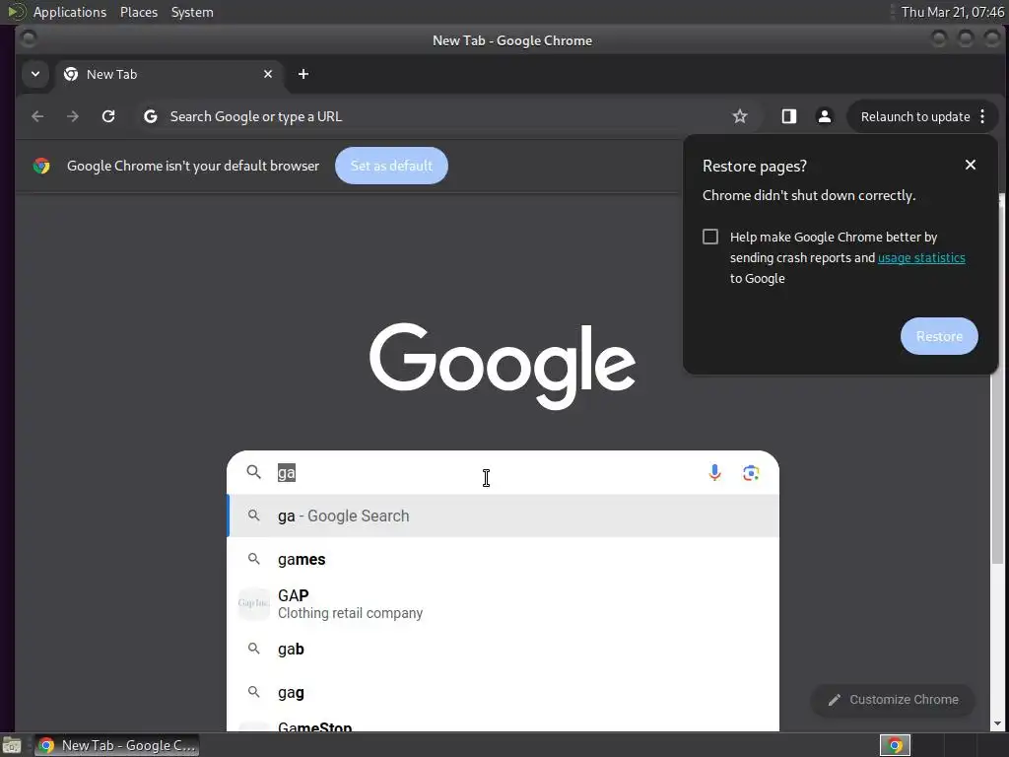Image resolution: width=1009 pixels, height=757 pixels.
Task: Click the magnifier icon in search box
Action: [253, 472]
